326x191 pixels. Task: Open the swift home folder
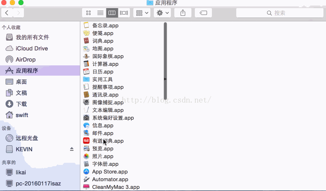click(x=40, y=115)
